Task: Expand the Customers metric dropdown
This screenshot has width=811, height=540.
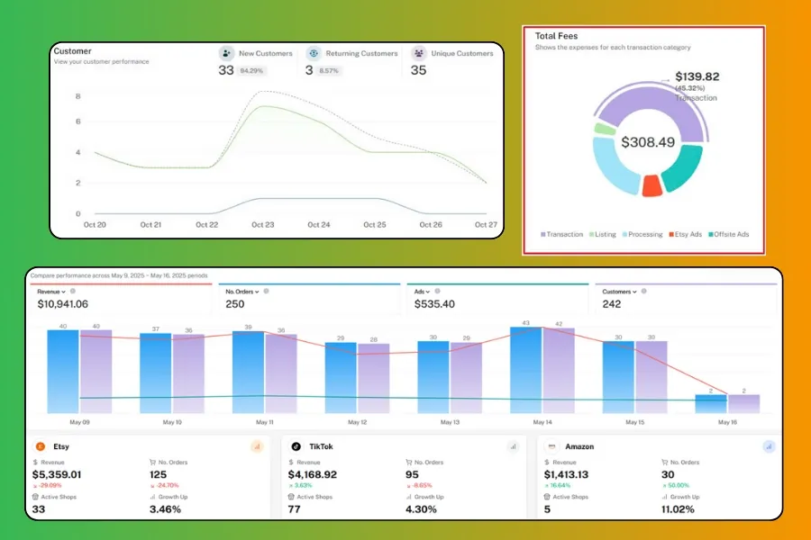Action: [619, 292]
